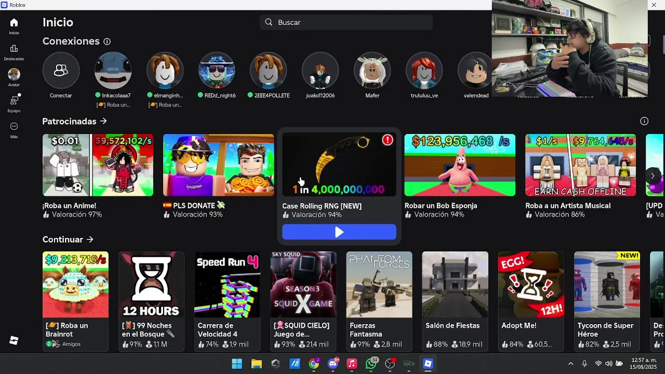The height and width of the screenshot is (374, 665).
Task: Click the Conexiones heading link
Action: (71, 42)
